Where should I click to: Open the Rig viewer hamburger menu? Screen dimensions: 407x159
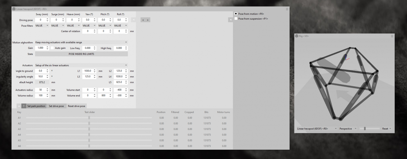point(392,36)
